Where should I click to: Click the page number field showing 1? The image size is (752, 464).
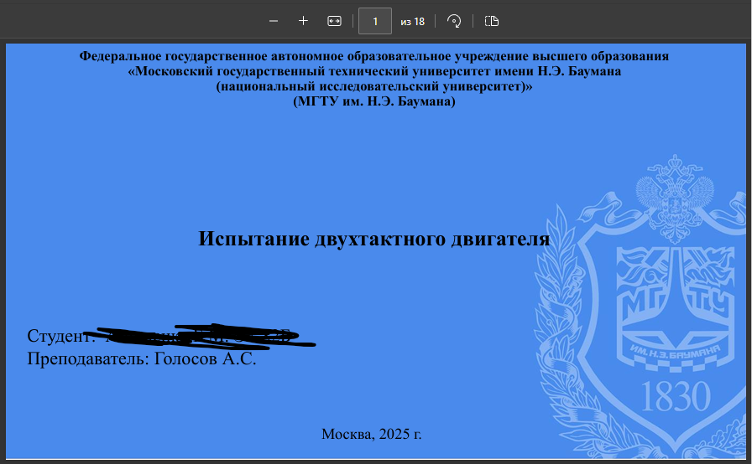[x=375, y=21]
